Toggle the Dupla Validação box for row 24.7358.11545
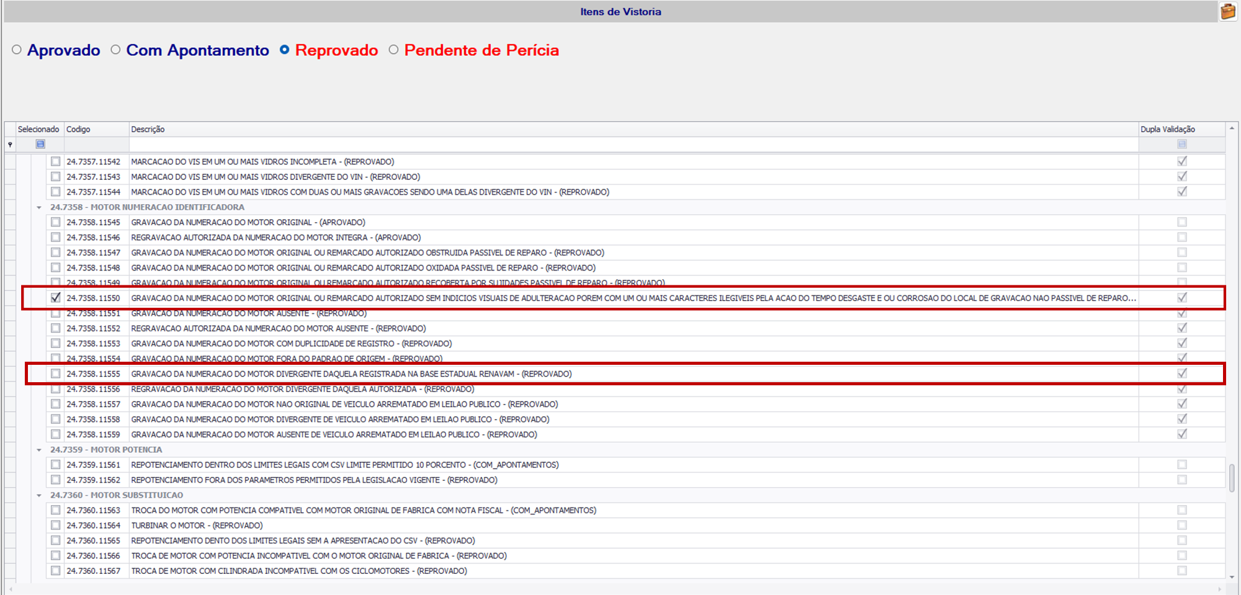Image resolution: width=1241 pixels, height=595 pixels. 1182,222
